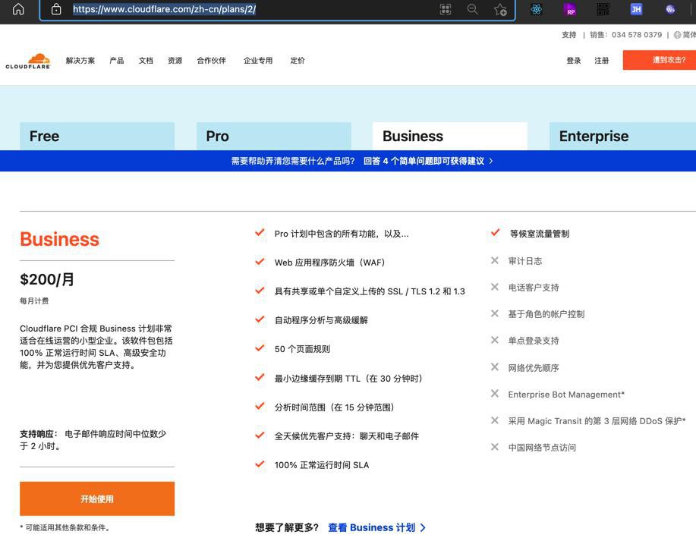Click text 基于角色的帐户控制
The height and width of the screenshot is (541, 696).
pos(546,314)
